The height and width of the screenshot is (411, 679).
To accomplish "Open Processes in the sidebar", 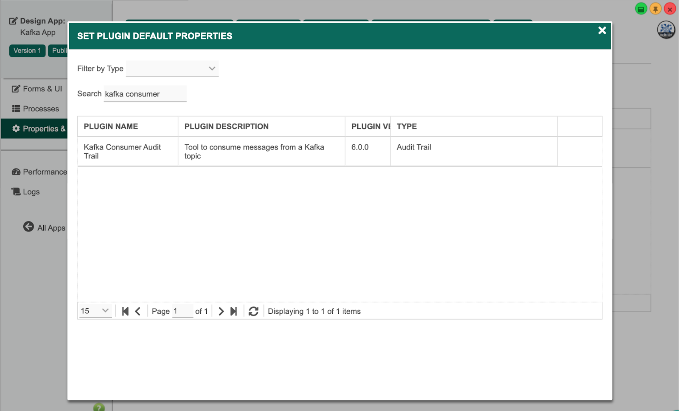I will 36,109.
